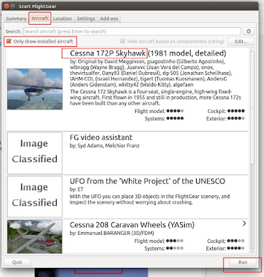
Task: Click the Edit... ratings button
Action: click(x=240, y=42)
